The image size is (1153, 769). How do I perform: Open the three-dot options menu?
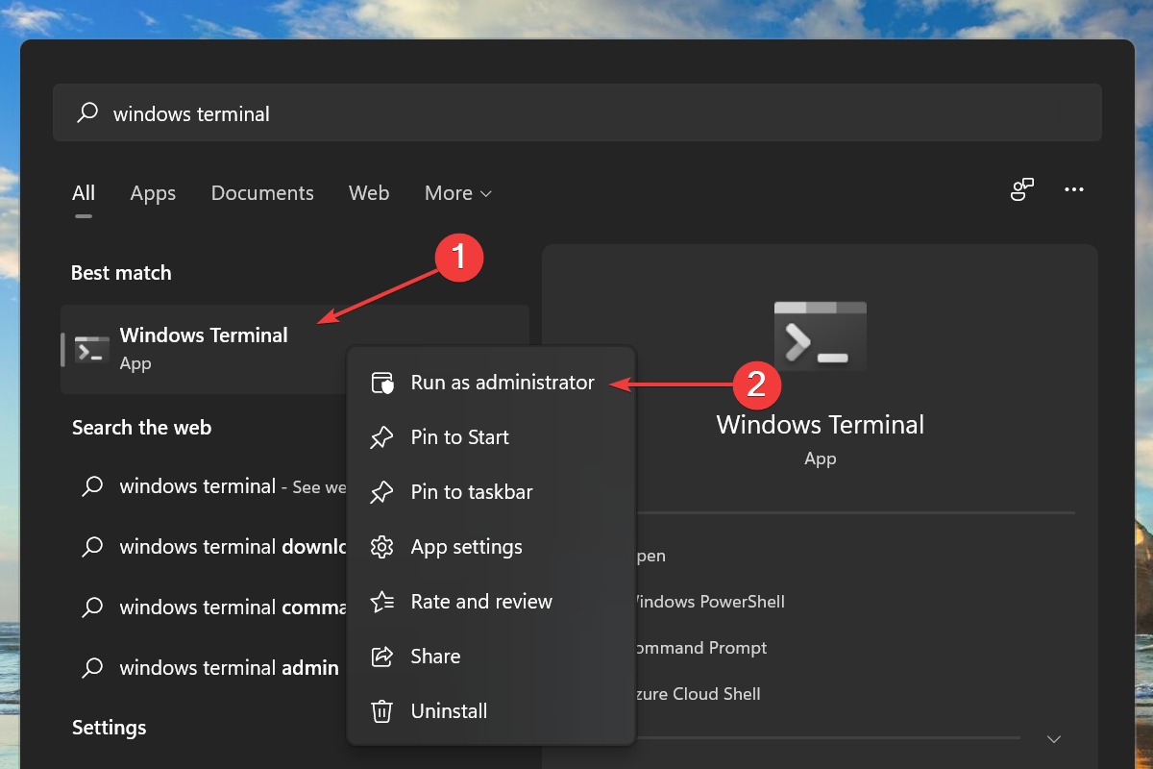tap(1074, 190)
